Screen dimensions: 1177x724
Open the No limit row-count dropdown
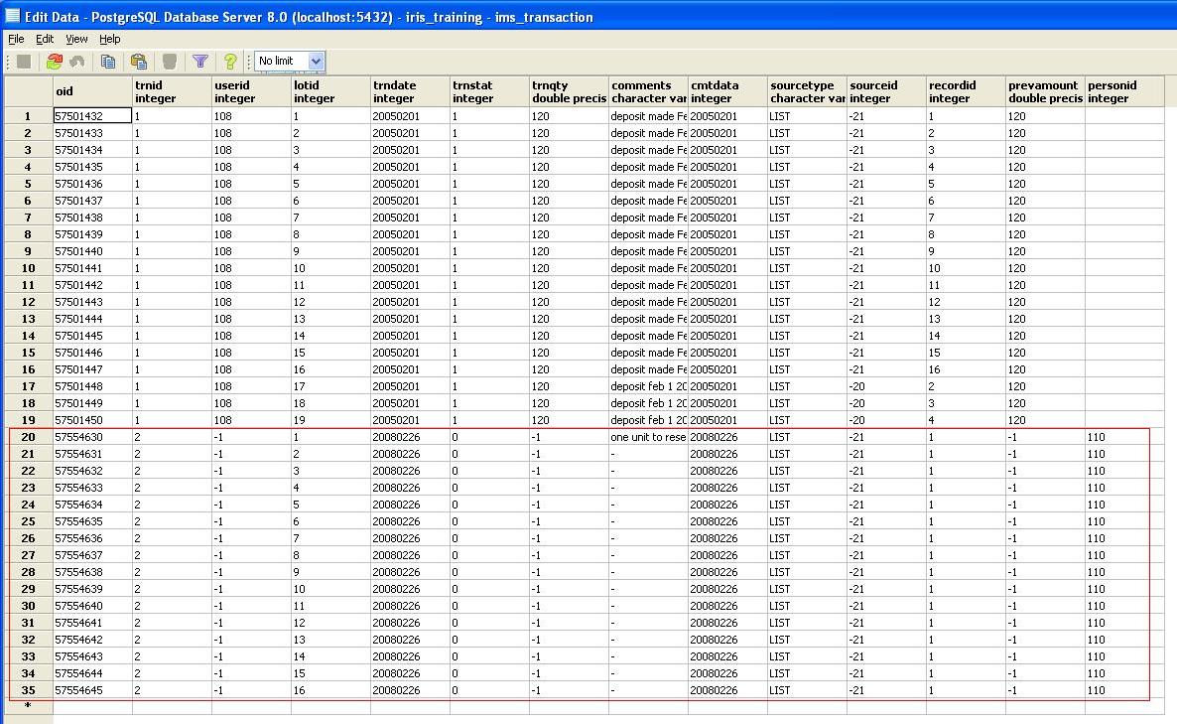(316, 61)
